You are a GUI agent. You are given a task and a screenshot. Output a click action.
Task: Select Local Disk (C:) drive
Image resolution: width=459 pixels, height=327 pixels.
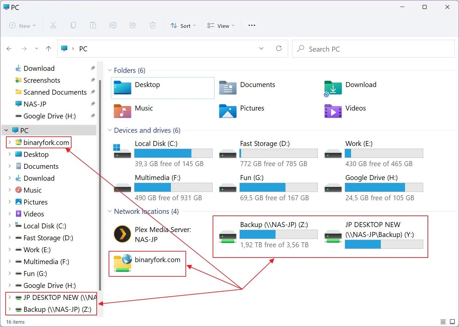[163, 154]
